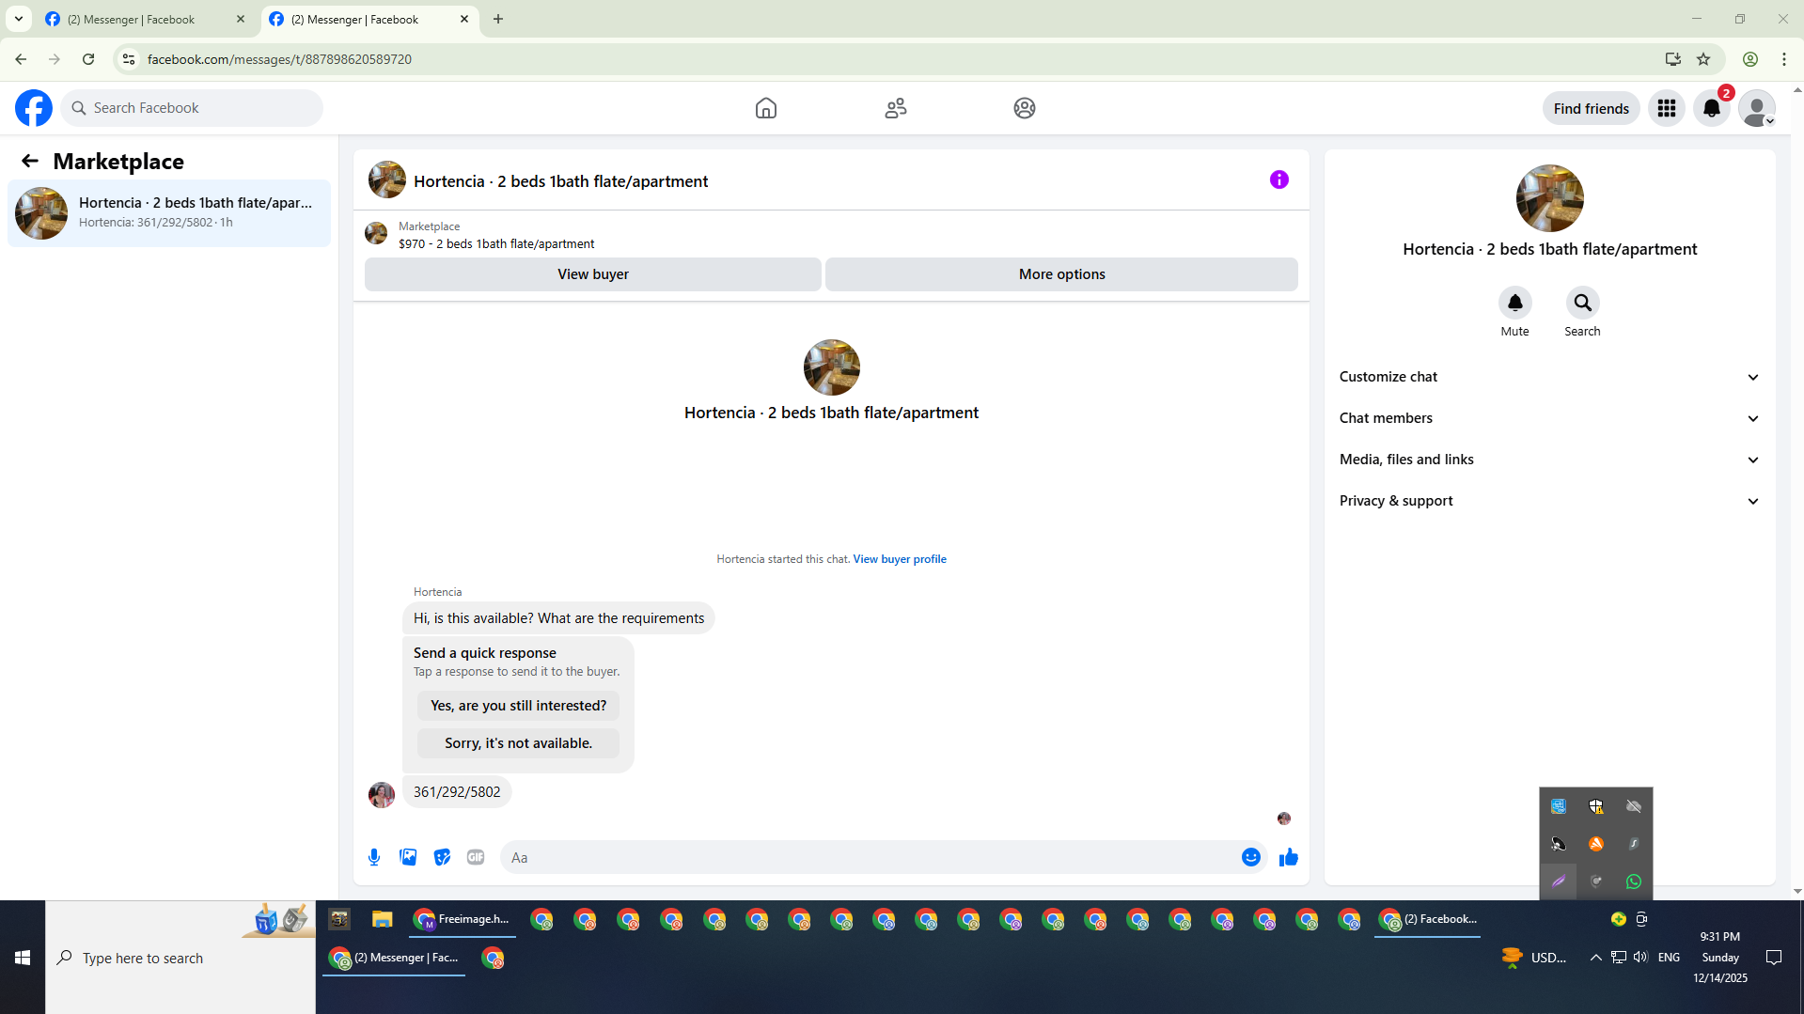Open the $970 marketplace listing link
Viewport: 1804px width, 1014px height.
click(x=496, y=244)
